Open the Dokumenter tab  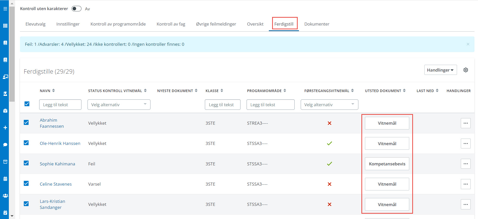click(x=317, y=24)
